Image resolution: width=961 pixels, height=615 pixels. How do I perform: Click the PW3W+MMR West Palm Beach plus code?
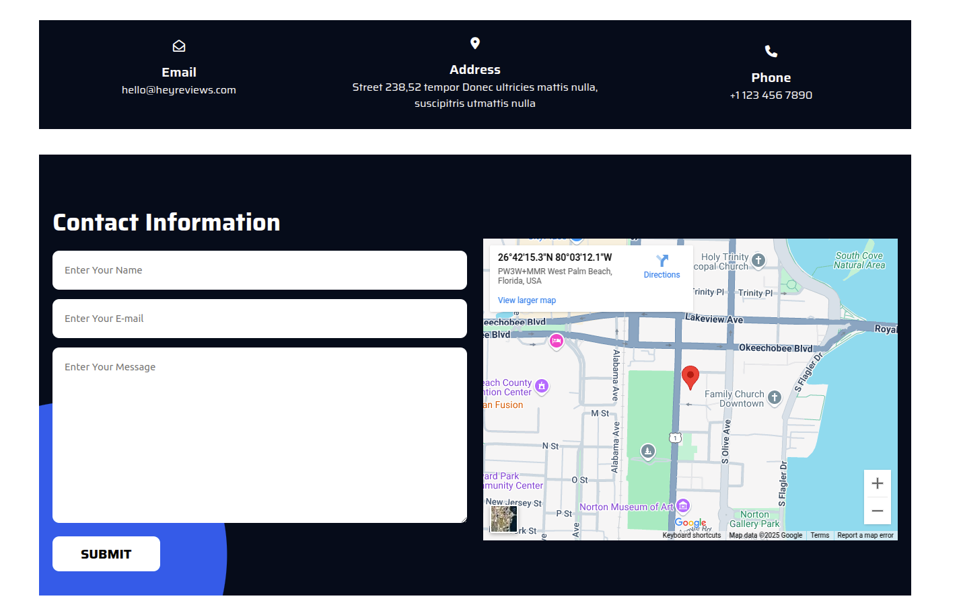555,276
